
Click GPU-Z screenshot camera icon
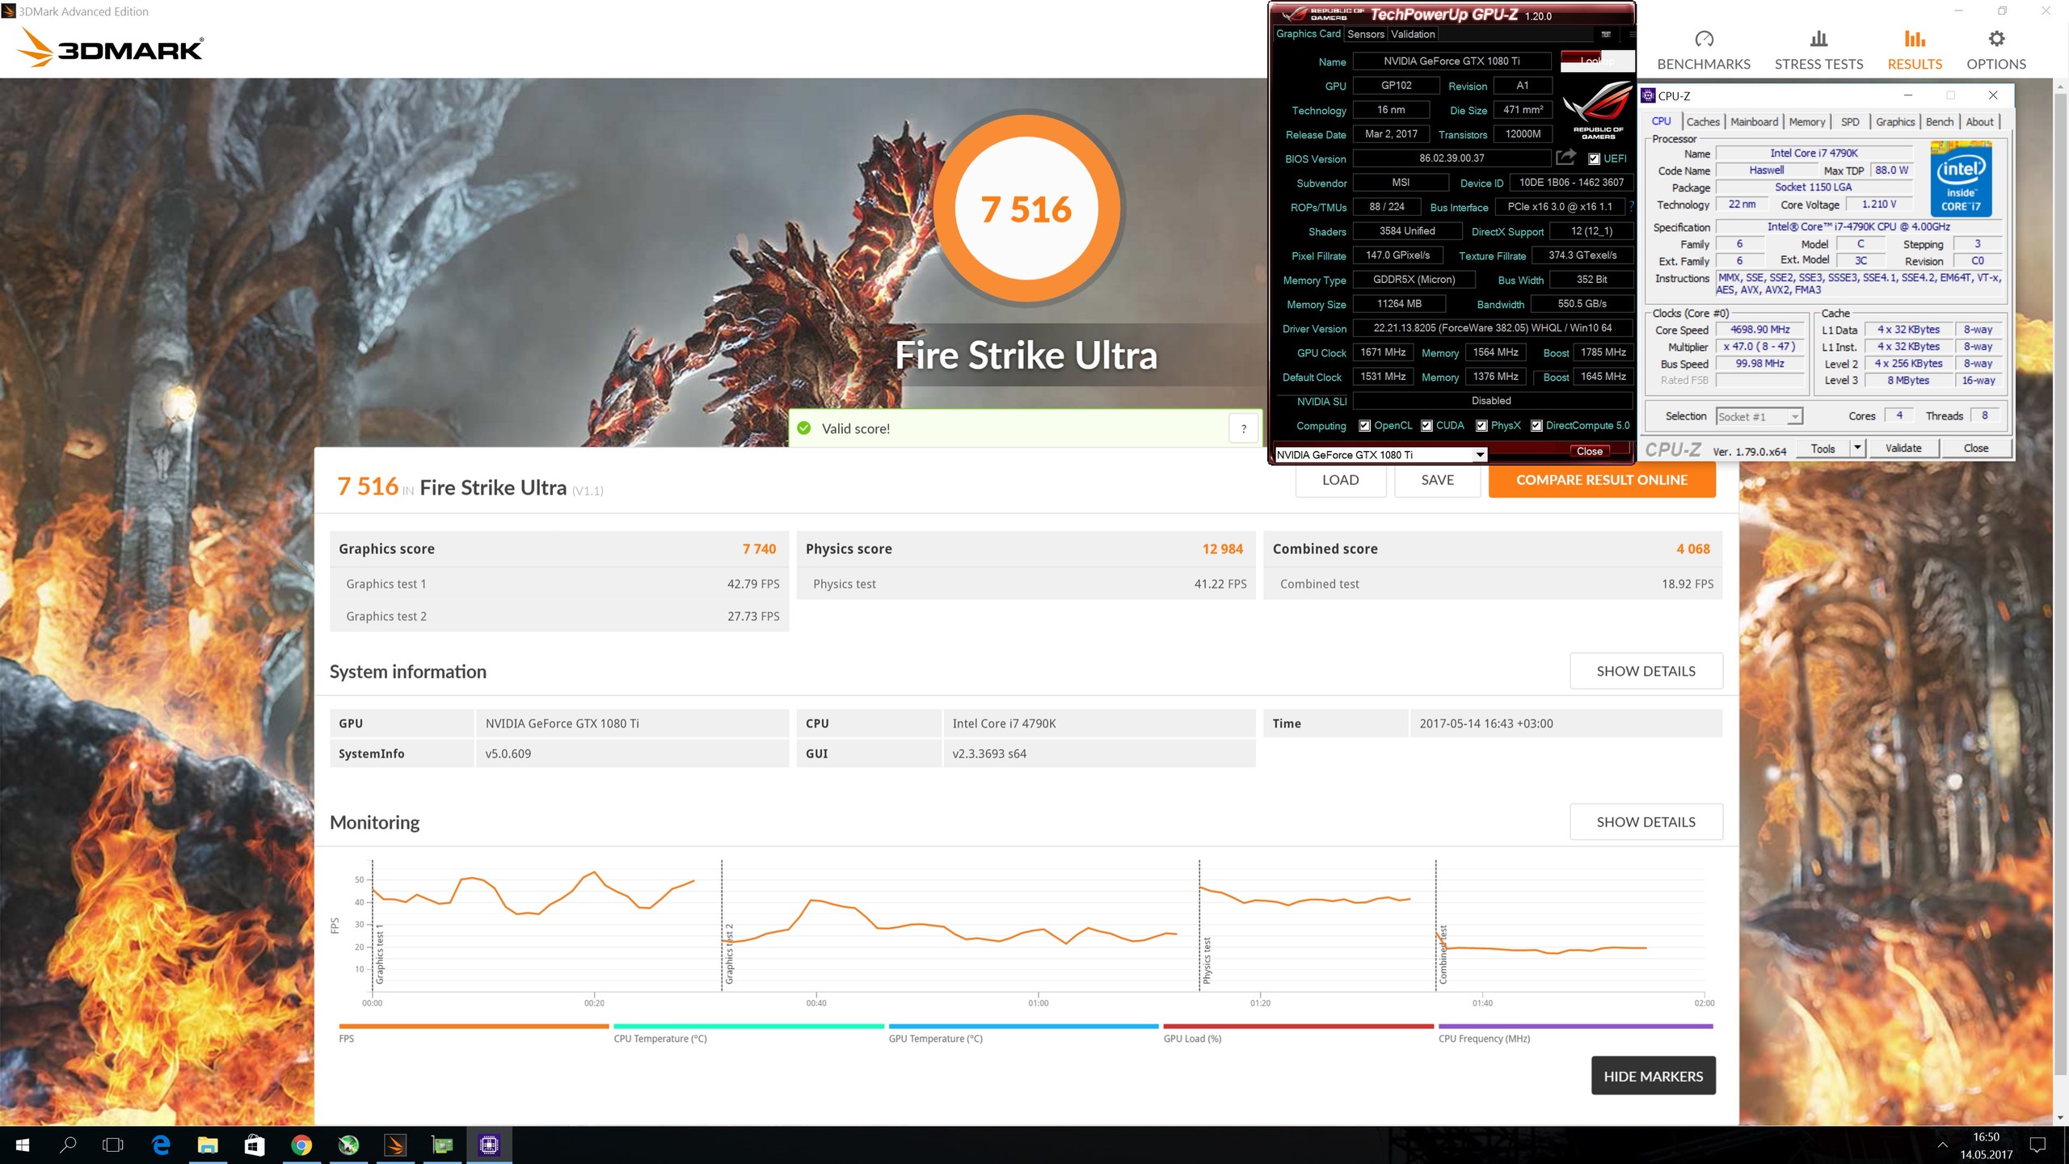click(1606, 34)
